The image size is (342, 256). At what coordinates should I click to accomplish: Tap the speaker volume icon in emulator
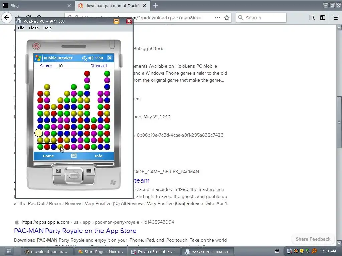(91, 58)
